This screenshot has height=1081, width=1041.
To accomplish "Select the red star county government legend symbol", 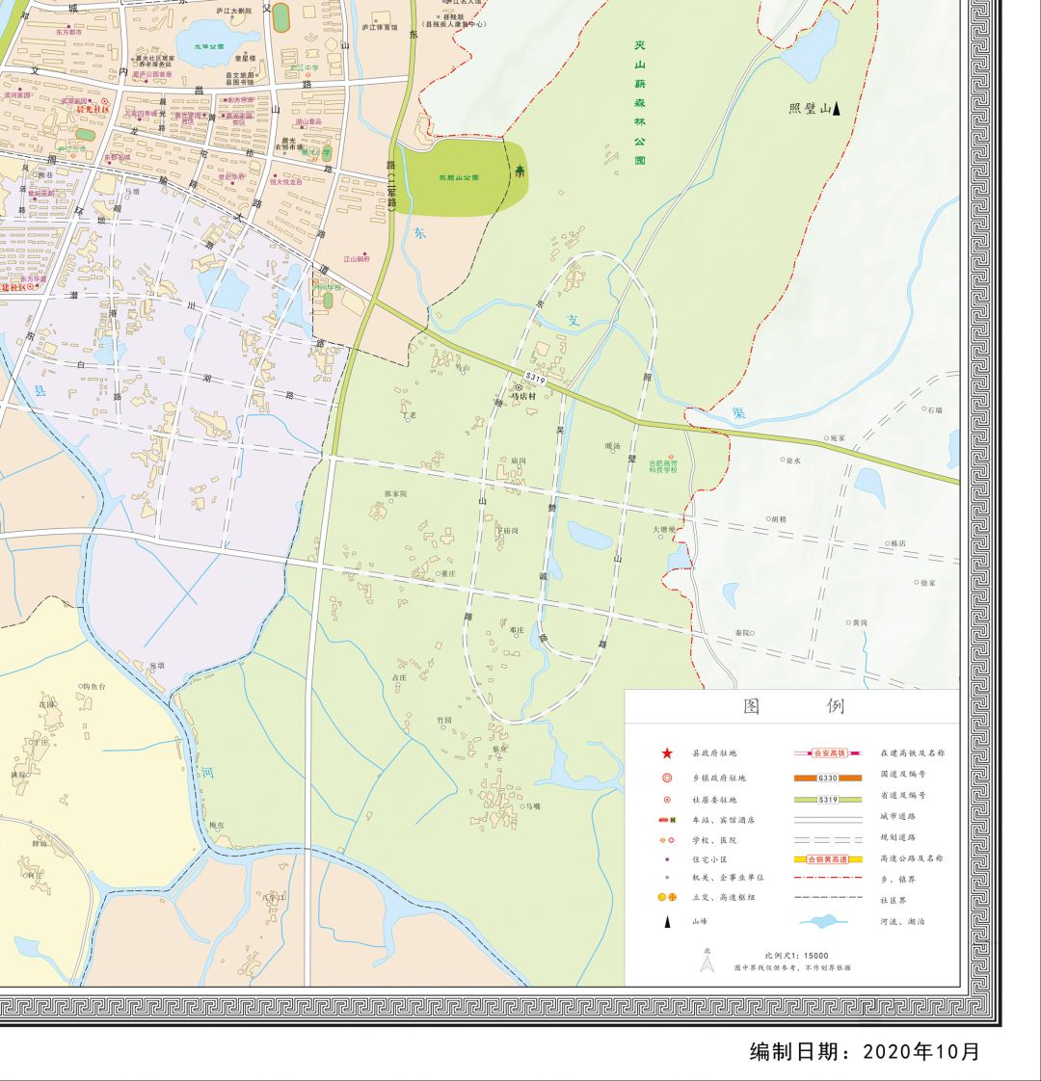I will click(x=667, y=752).
